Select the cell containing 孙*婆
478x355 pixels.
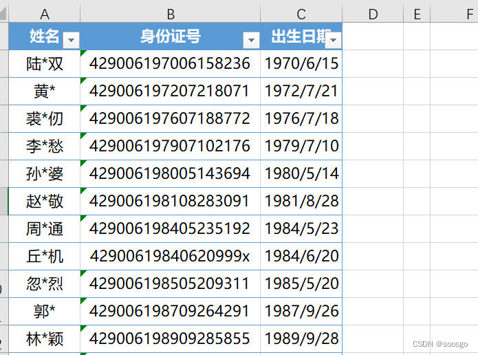click(x=45, y=173)
